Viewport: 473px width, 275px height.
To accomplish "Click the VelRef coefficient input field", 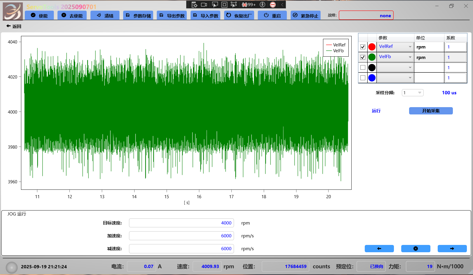I will (x=455, y=47).
